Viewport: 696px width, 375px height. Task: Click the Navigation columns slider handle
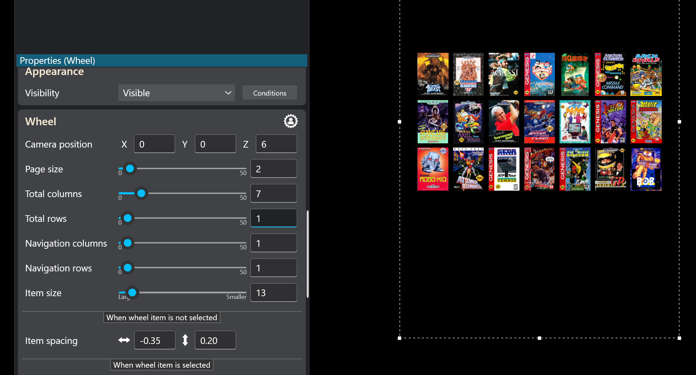[128, 243]
